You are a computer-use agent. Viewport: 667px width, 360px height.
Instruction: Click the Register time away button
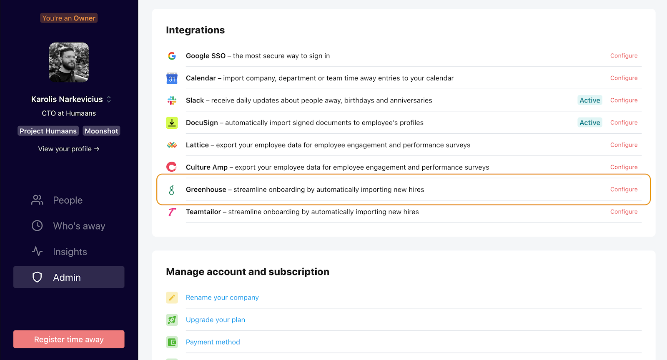[69, 339]
